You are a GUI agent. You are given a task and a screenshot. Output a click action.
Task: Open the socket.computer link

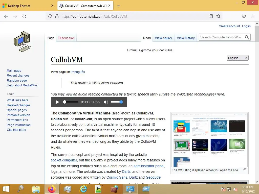(64, 160)
